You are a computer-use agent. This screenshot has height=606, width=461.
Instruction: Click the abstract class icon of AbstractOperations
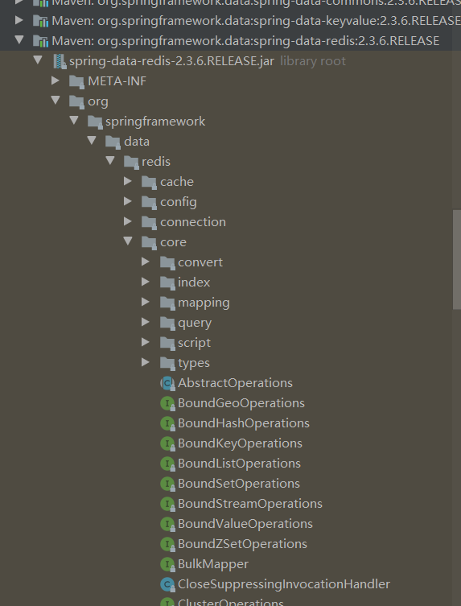(167, 383)
